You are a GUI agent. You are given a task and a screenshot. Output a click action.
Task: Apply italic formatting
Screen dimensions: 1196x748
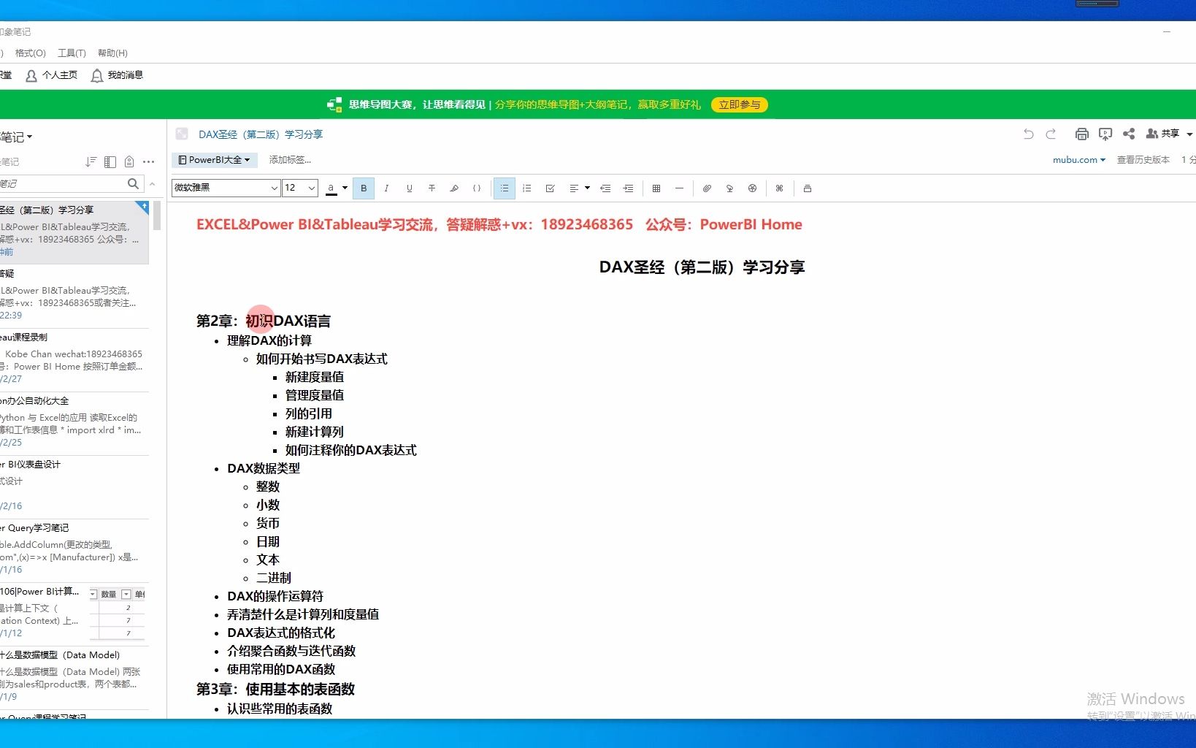point(386,188)
